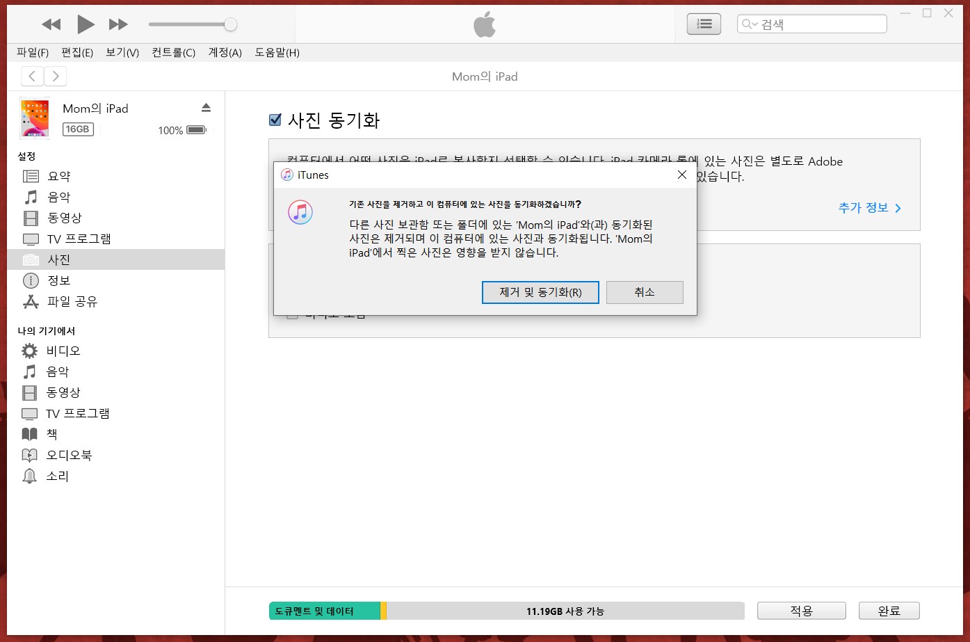Click the Apple logo in header
The image size is (970, 642).
pyautogui.click(x=485, y=25)
